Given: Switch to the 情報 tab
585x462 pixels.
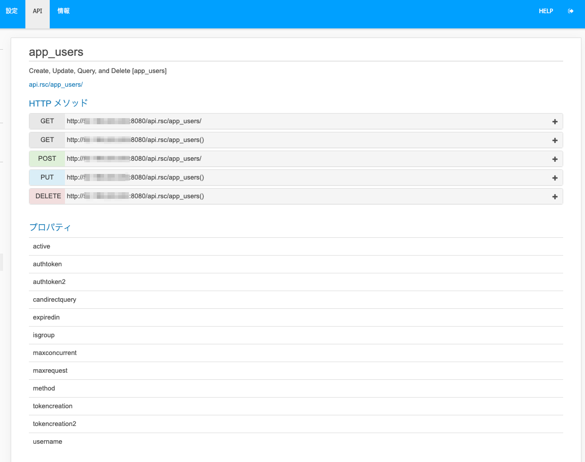Looking at the screenshot, I should point(63,11).
